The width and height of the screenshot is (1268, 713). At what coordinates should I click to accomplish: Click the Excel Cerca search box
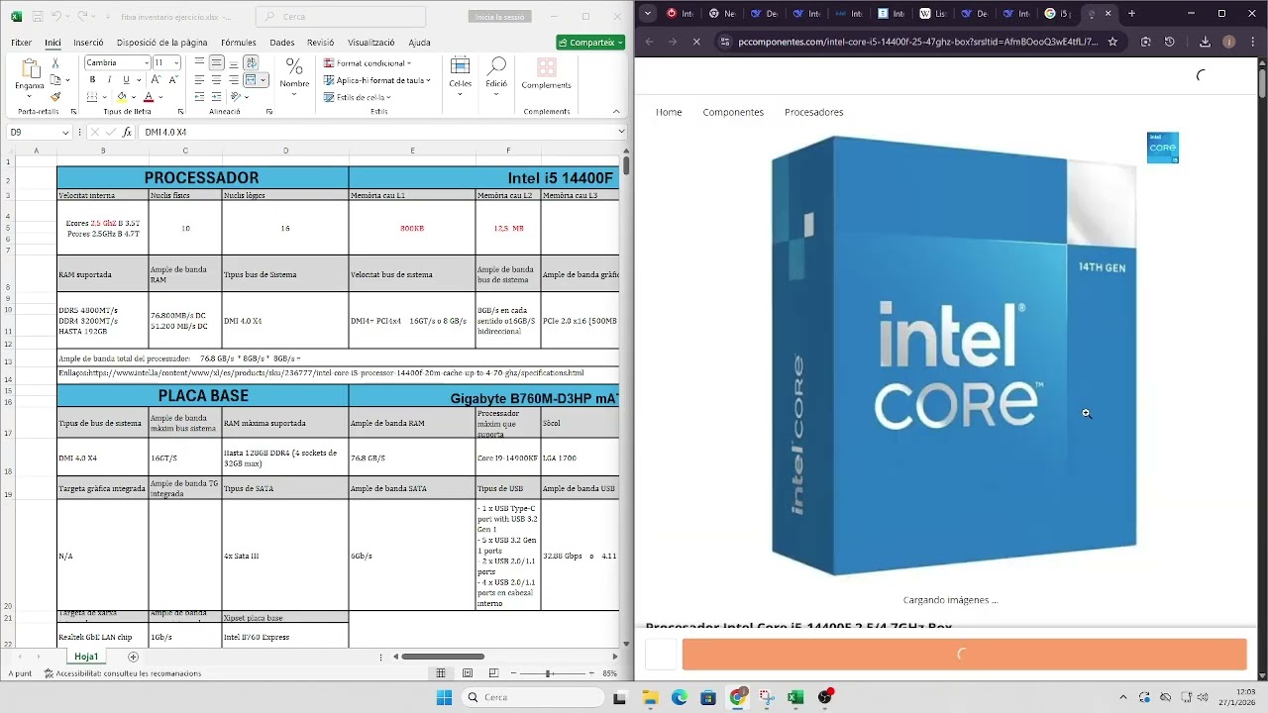click(x=340, y=17)
